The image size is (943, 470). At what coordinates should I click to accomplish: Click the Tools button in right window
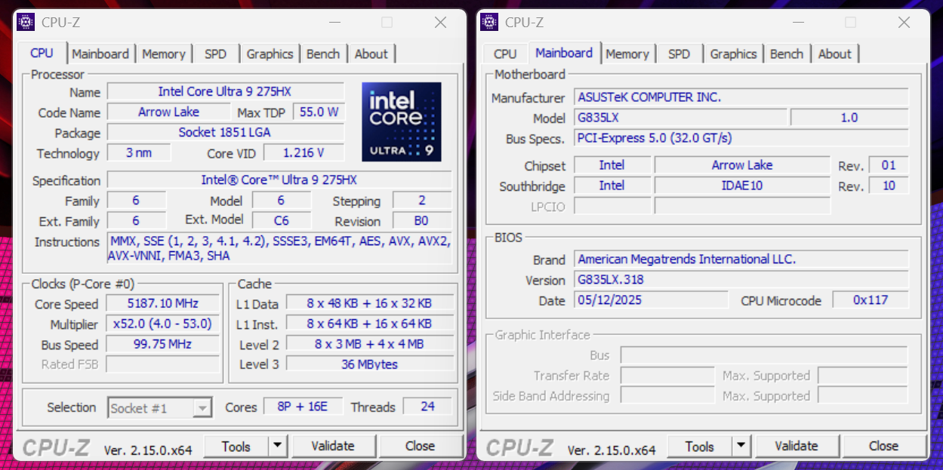point(700,446)
